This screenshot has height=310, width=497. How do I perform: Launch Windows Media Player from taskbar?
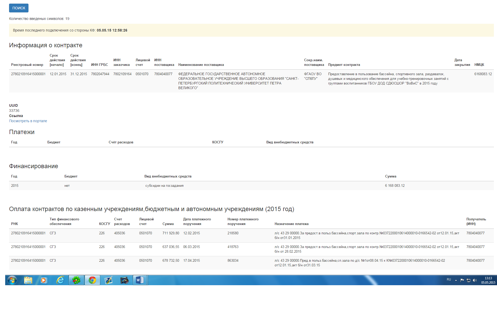click(44, 280)
